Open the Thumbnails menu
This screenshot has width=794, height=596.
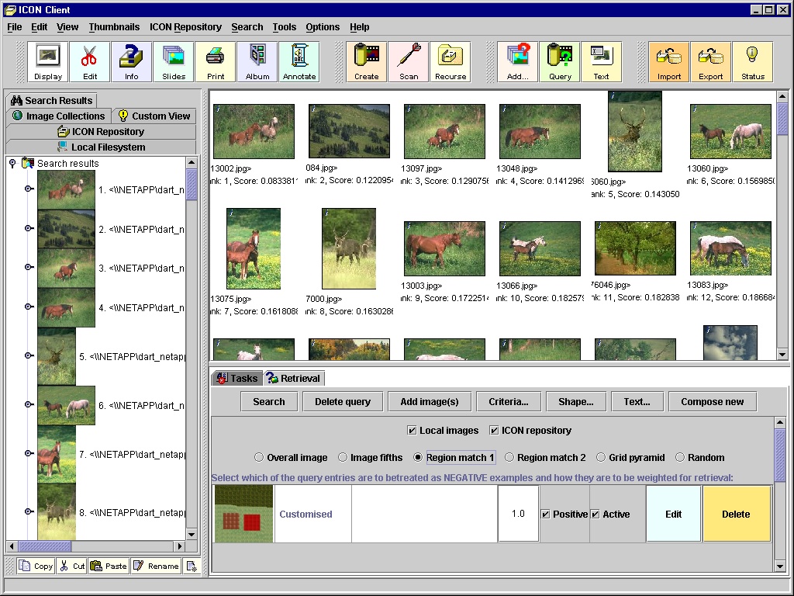point(114,26)
